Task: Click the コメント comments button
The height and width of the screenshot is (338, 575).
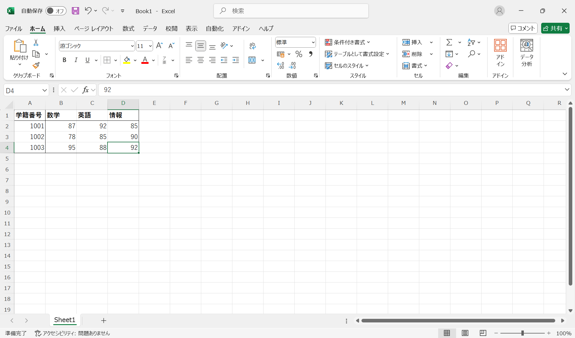Action: coord(523,28)
